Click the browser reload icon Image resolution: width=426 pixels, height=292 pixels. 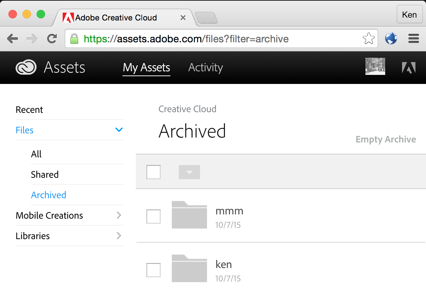52,38
